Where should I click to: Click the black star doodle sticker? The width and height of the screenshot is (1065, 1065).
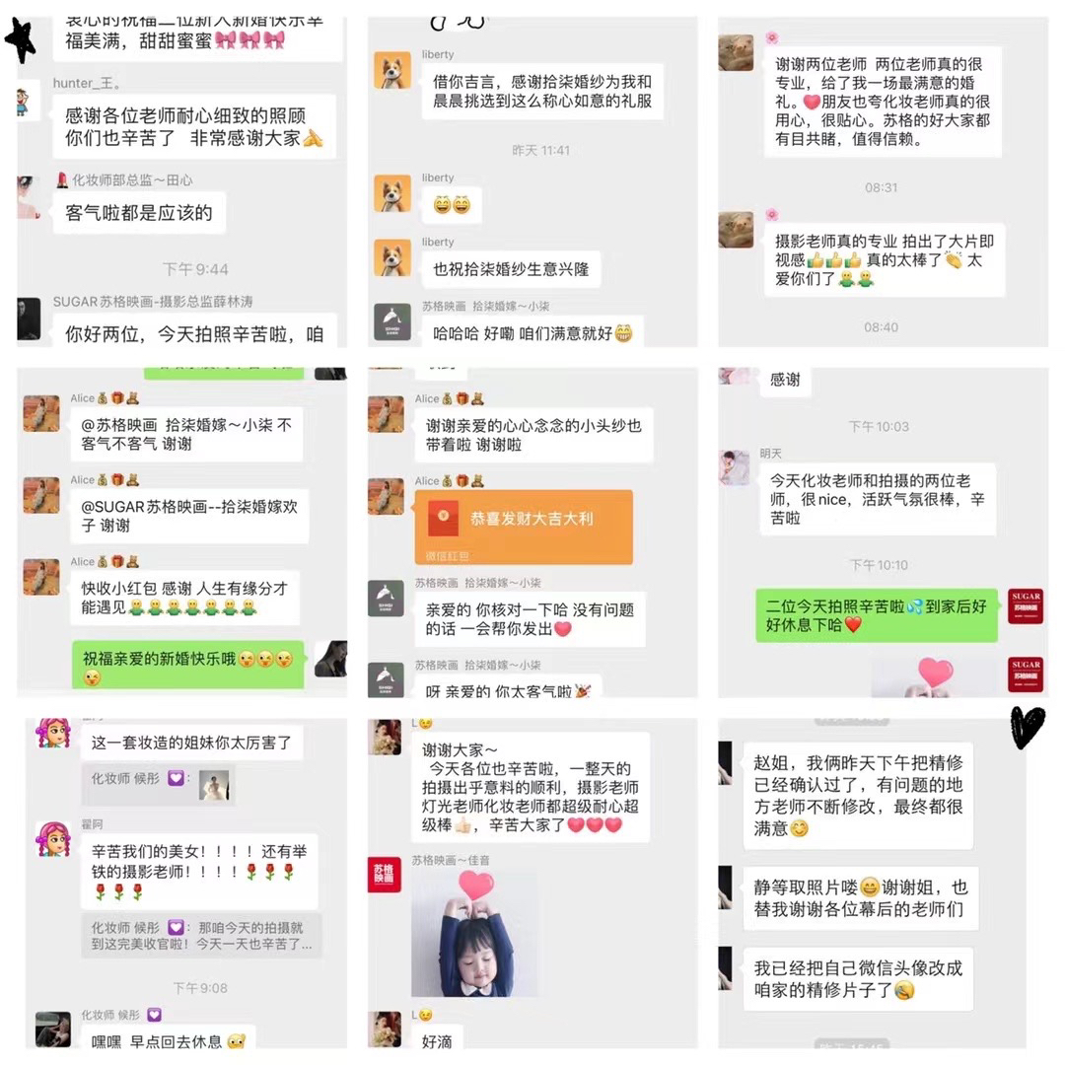click(x=21, y=40)
